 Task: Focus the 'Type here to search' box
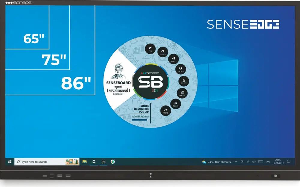point(47,162)
